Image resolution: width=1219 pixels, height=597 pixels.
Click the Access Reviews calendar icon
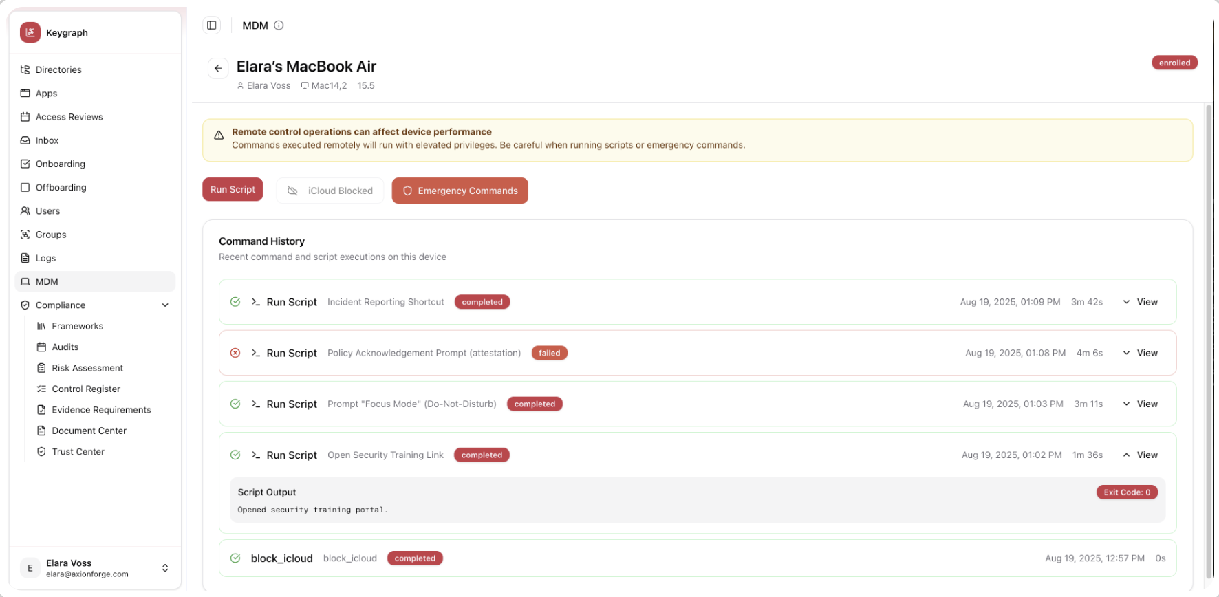coord(25,117)
